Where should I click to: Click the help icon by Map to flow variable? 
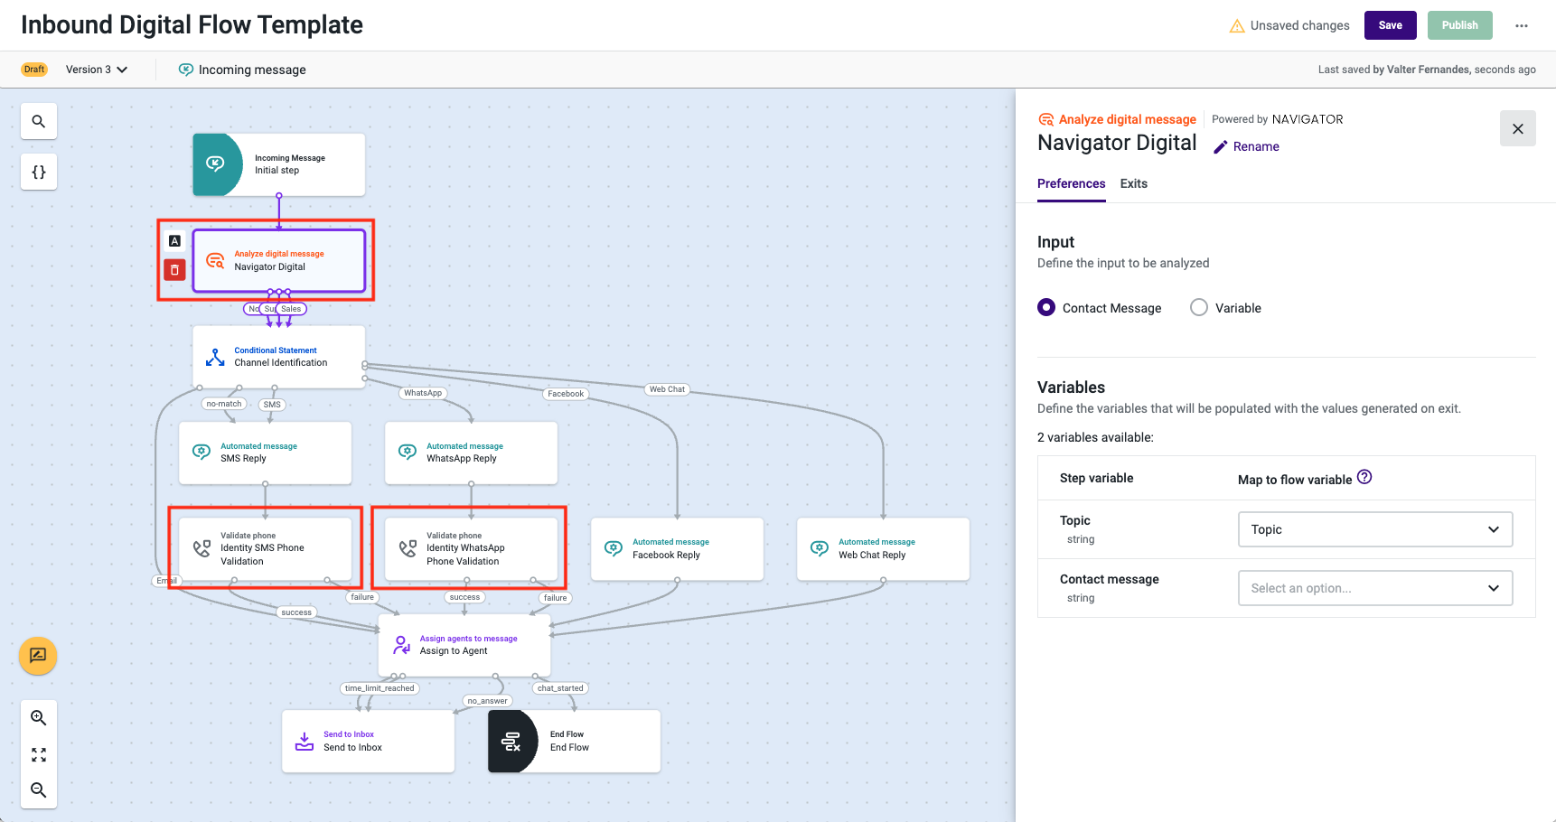[1364, 477]
